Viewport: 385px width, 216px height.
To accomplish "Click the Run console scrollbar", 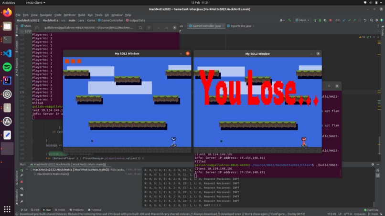I will tap(374, 204).
